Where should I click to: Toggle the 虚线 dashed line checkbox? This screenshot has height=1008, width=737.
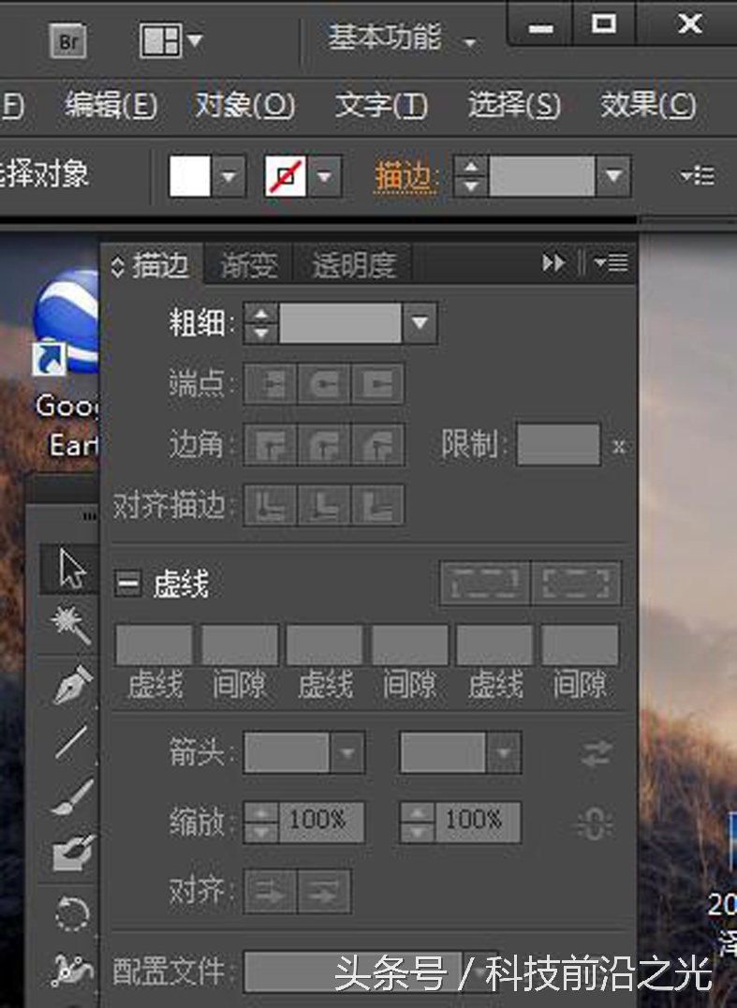click(128, 584)
